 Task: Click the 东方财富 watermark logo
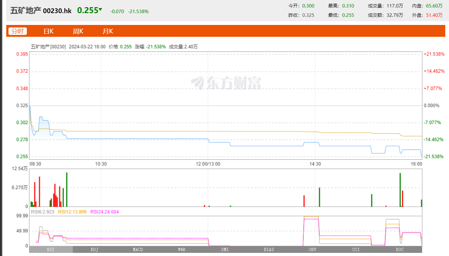pyautogui.click(x=226, y=83)
